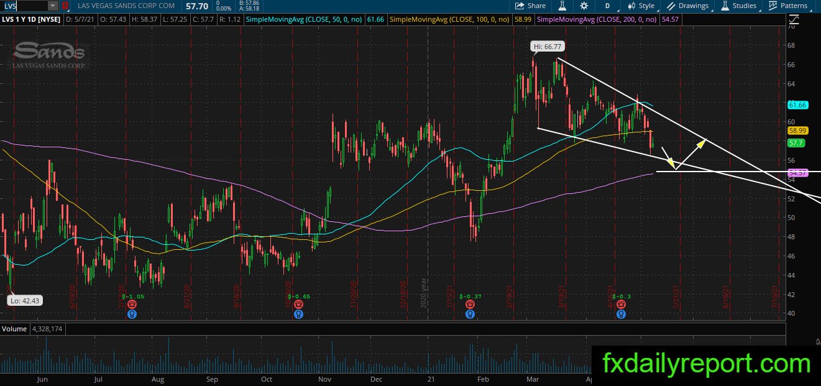Click the October 2020 earnings phone icon

point(298,305)
